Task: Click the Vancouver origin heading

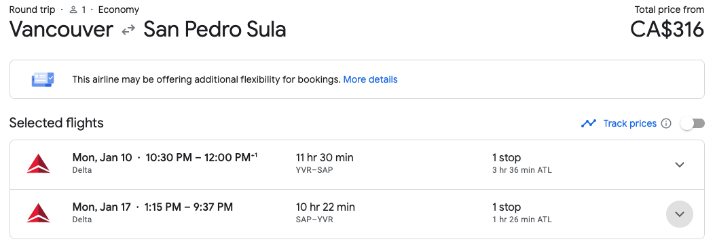Action: [61, 30]
